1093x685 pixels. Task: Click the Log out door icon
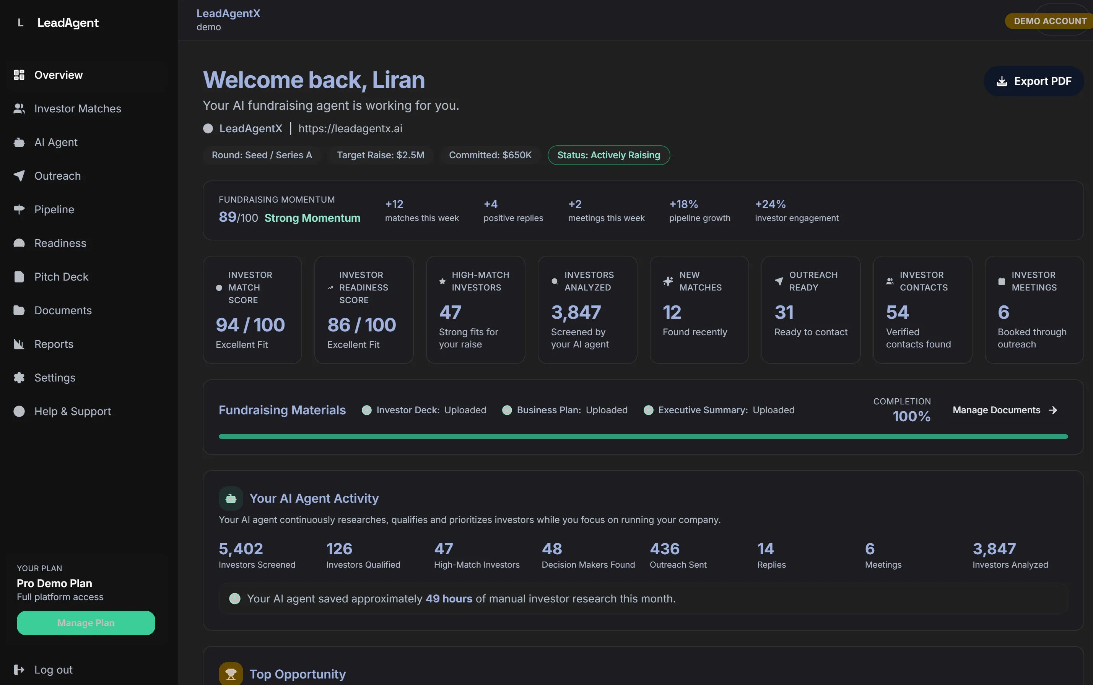tap(19, 670)
